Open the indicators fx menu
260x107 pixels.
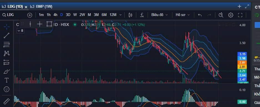coord(142,15)
